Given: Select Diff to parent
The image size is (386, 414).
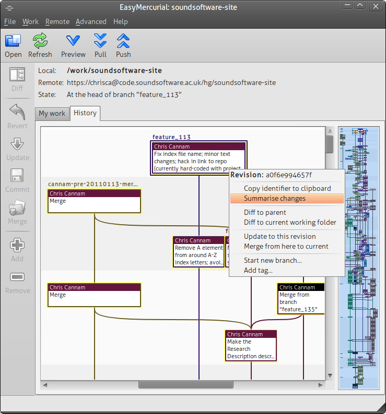Looking at the screenshot, I should click(287, 212).
